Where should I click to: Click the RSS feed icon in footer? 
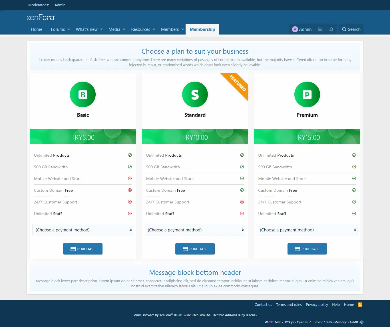pyautogui.click(x=360, y=305)
